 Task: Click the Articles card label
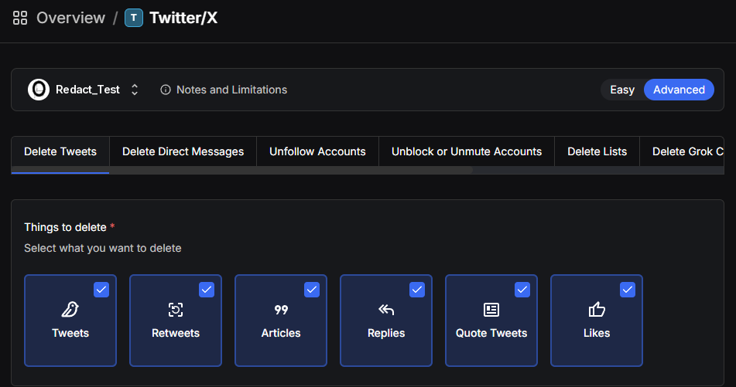[281, 333]
